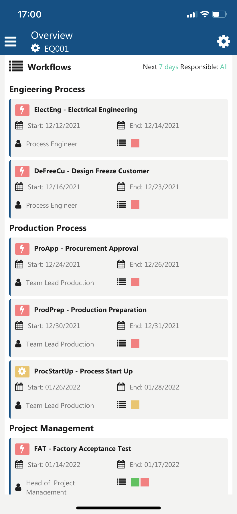
Task: Tap the green status square for FAT
Action: pyautogui.click(x=135, y=482)
